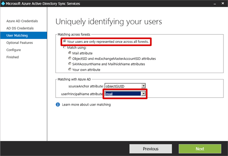Image resolution: width=228 pixels, height=156 pixels.
Task: Click the Azure AD diamond logo icon
Action: [x=3, y=3]
